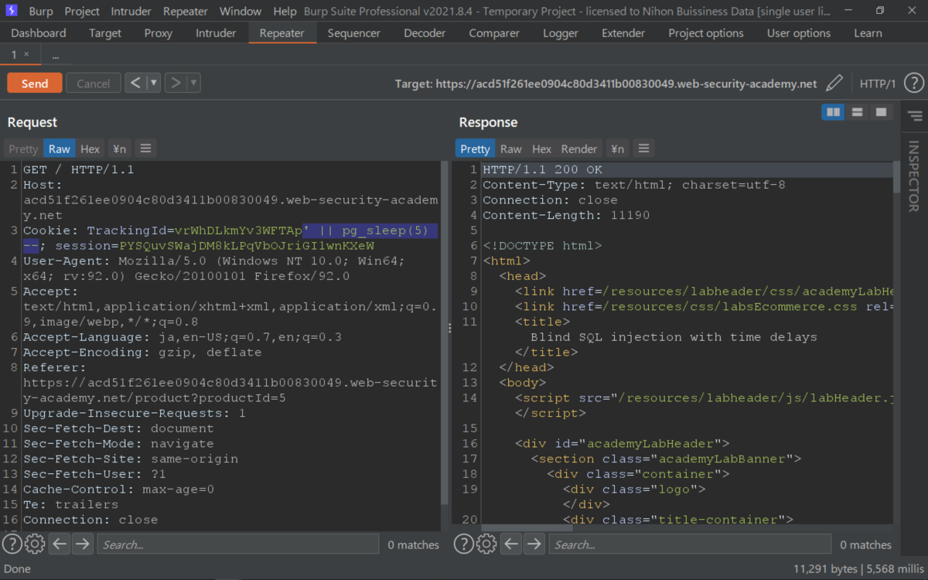The image size is (928, 580).
Task: Open Response search help icon
Action: click(x=464, y=544)
